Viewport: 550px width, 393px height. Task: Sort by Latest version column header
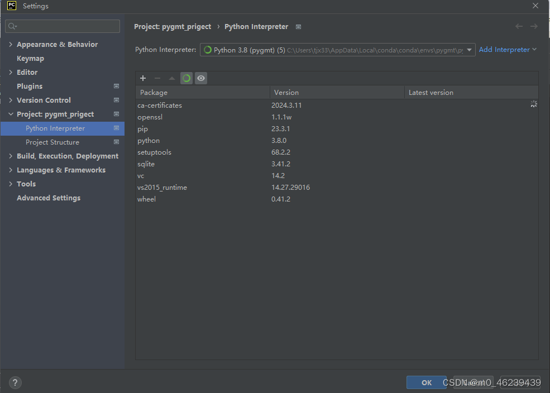coord(471,93)
